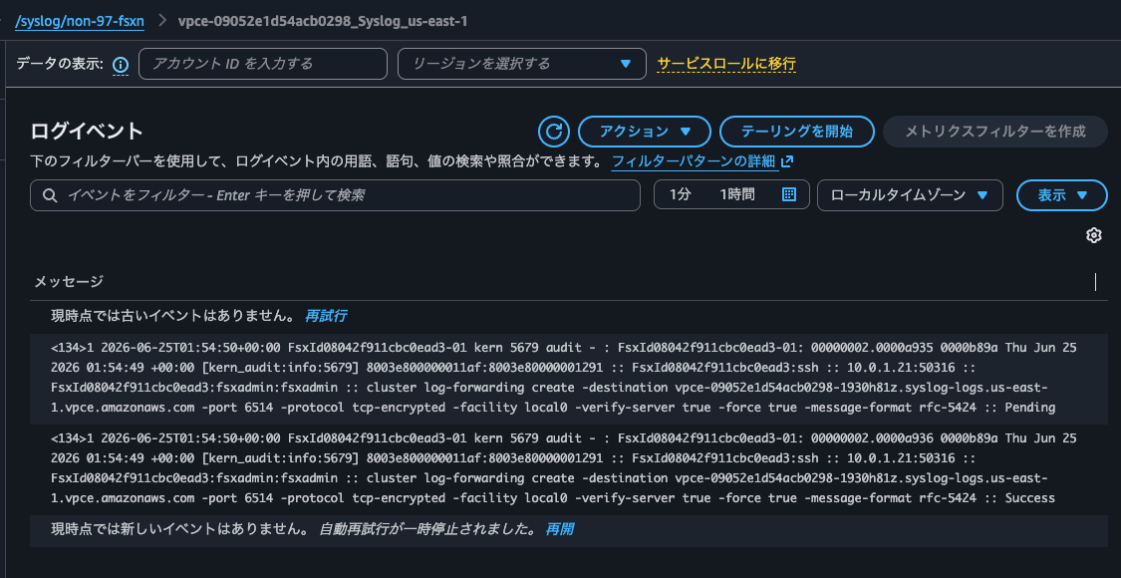Expand the リージョンを選択する dropdown
Screen dimensions: 1121x578
(522, 64)
